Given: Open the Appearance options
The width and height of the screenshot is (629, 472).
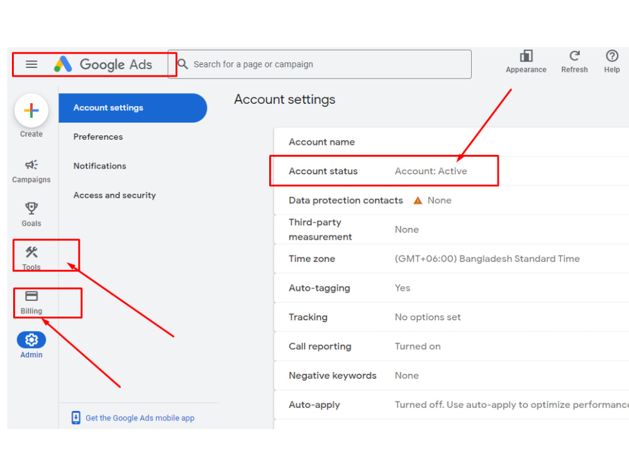Looking at the screenshot, I should [x=526, y=62].
